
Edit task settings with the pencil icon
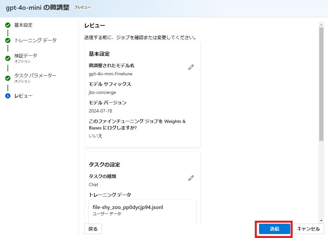(191, 178)
